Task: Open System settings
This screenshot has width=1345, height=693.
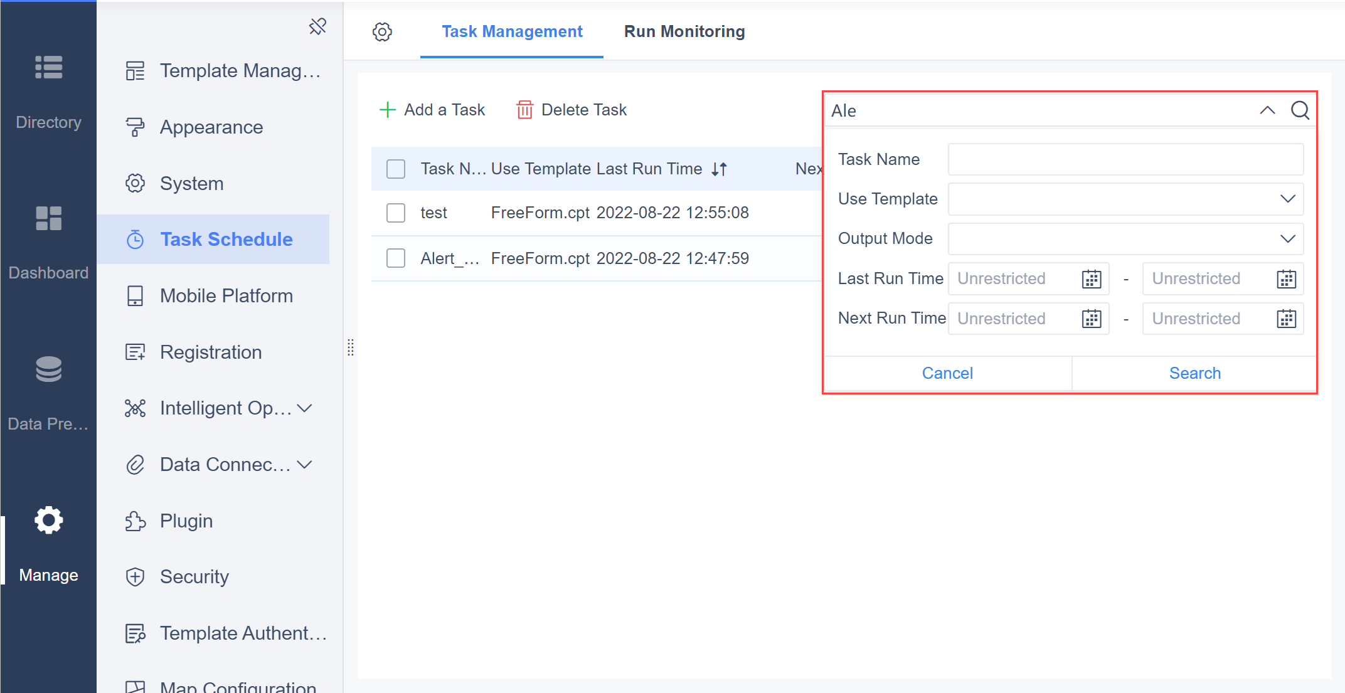Action: (x=213, y=183)
